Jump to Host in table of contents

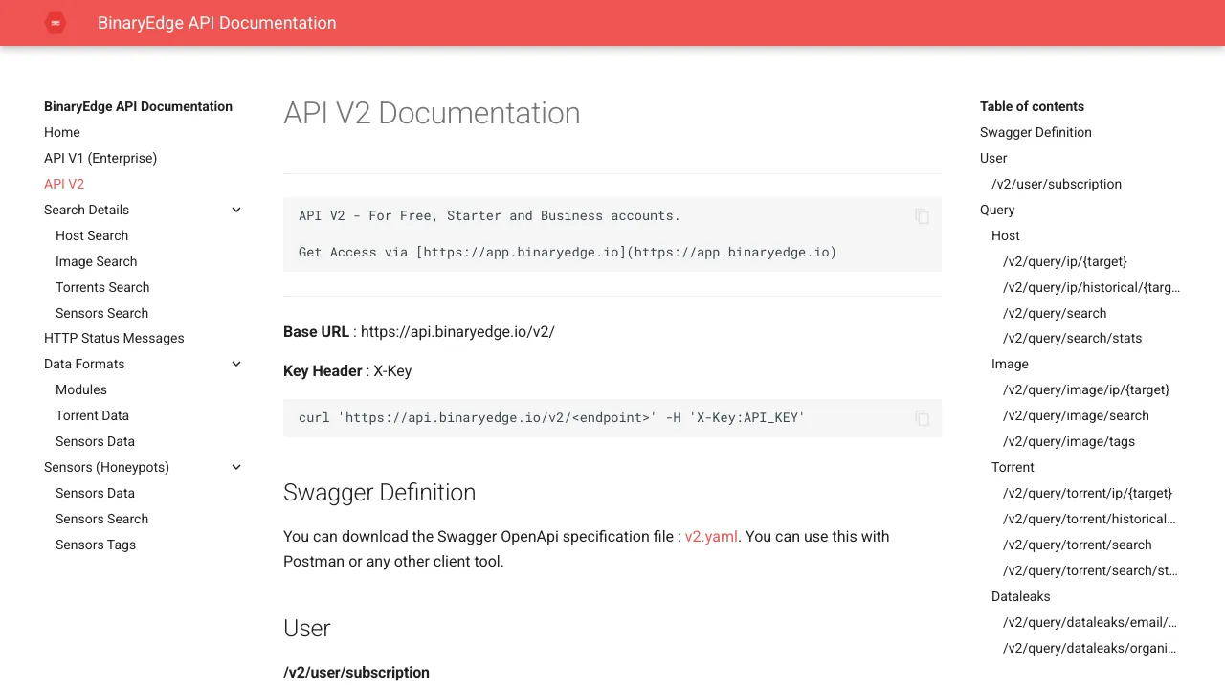click(x=1006, y=235)
